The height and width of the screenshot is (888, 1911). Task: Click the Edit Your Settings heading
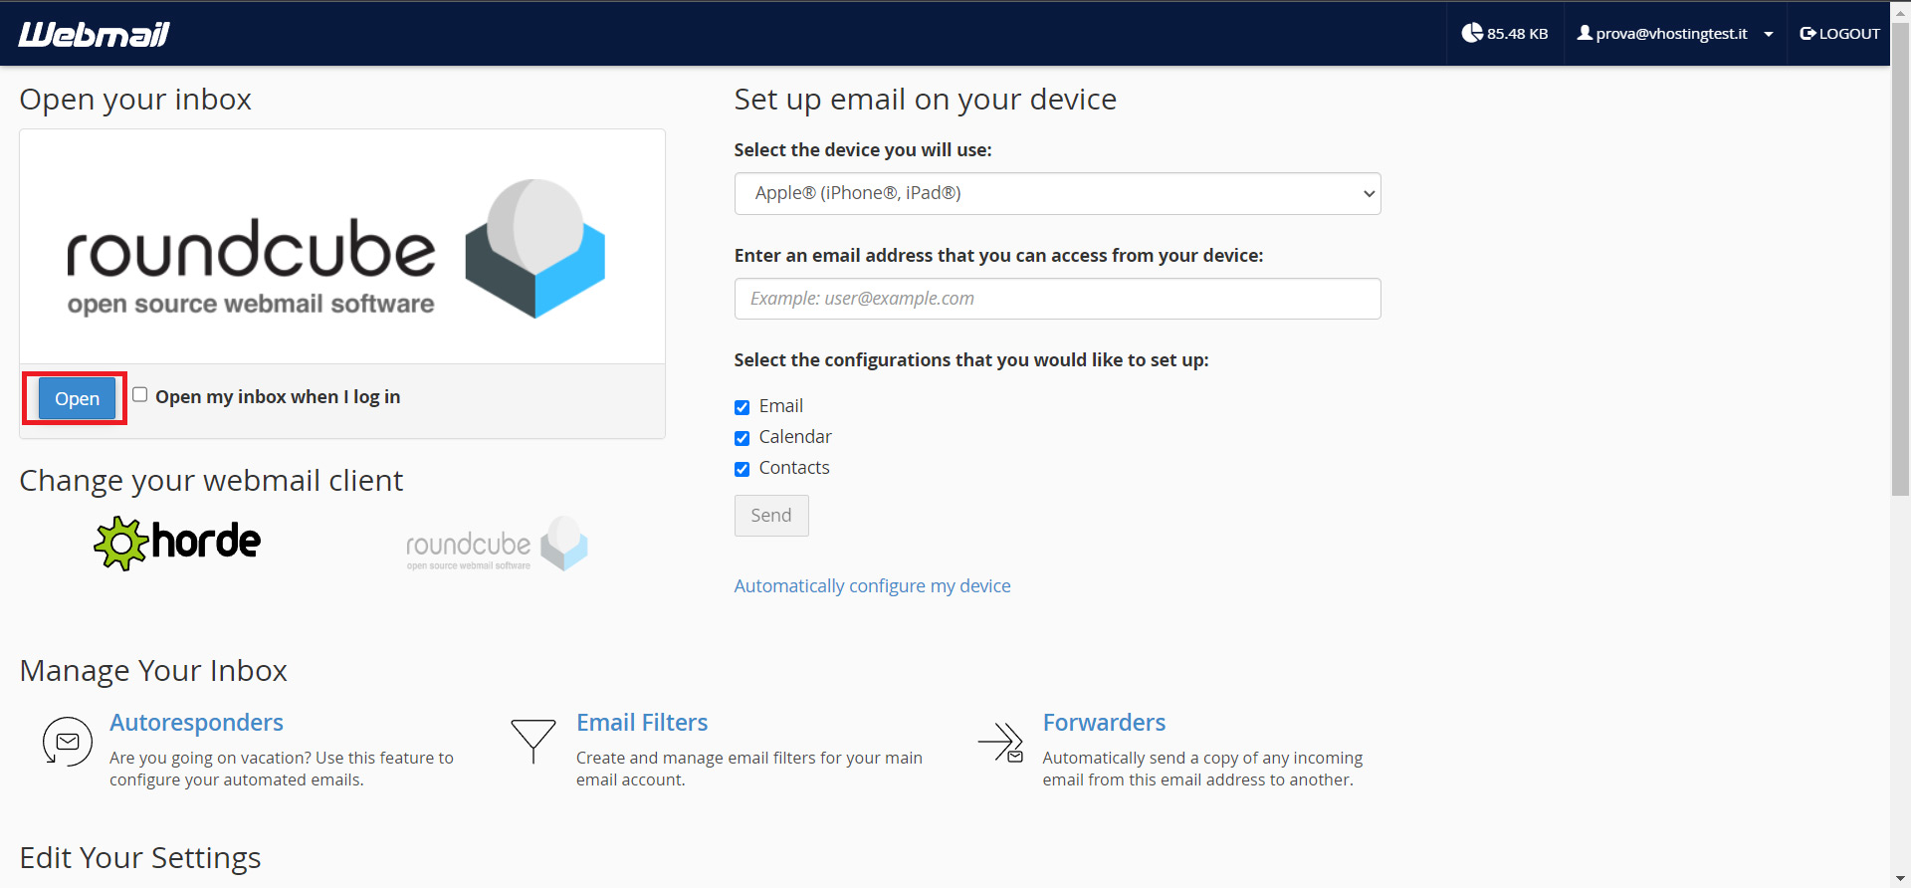click(x=140, y=858)
